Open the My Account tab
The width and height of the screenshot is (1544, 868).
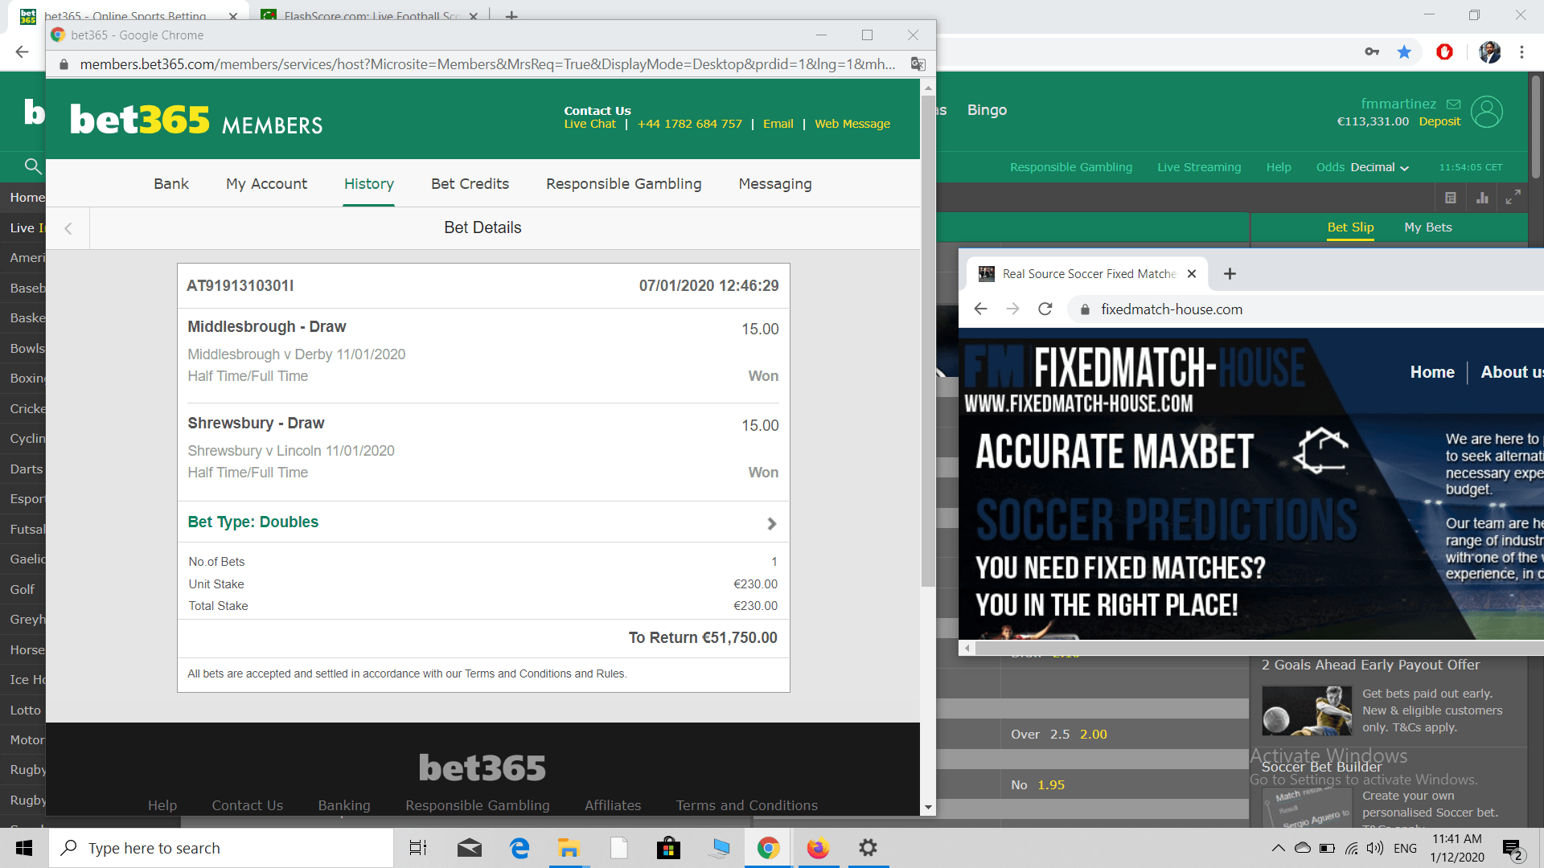[x=266, y=184]
